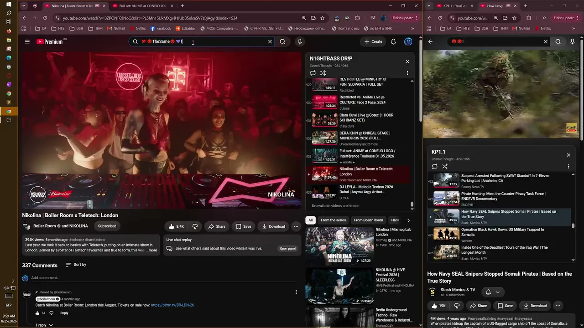Create button in left YouTube header
The width and height of the screenshot is (584, 328).
(373, 41)
